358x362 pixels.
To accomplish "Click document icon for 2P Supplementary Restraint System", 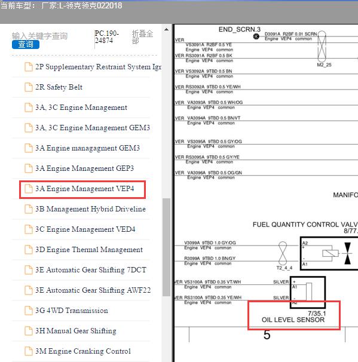I will (29, 67).
